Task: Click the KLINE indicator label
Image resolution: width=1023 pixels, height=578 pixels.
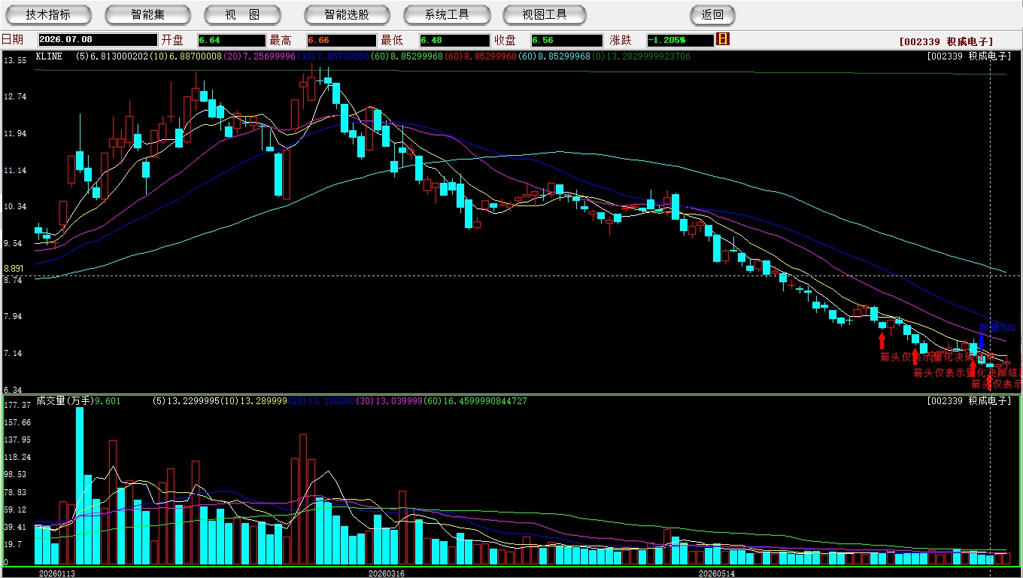Action: click(x=49, y=56)
